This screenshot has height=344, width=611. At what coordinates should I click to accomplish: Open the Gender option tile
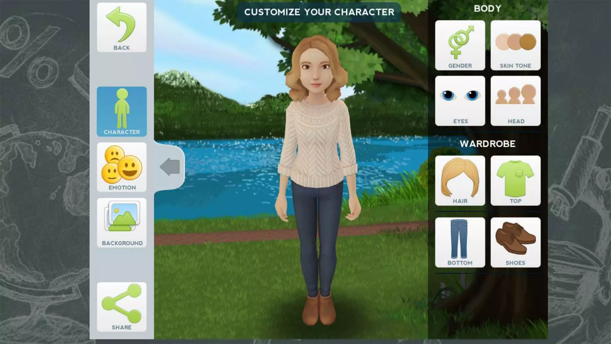(x=460, y=45)
